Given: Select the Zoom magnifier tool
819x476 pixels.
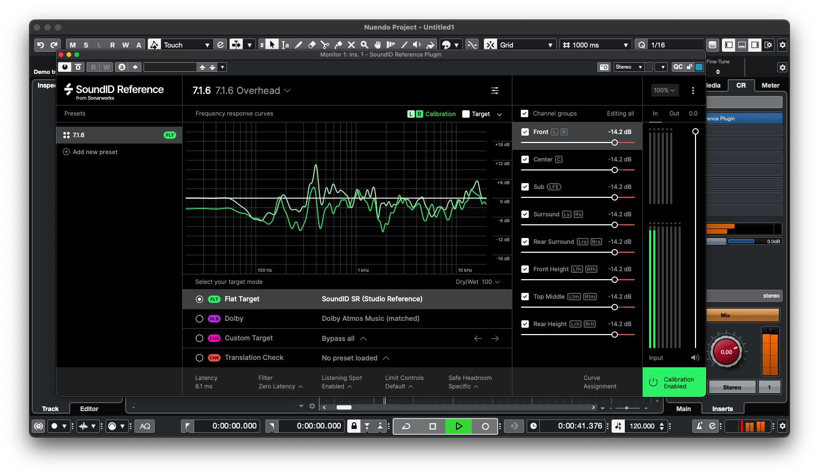Looking at the screenshot, I should point(365,45).
